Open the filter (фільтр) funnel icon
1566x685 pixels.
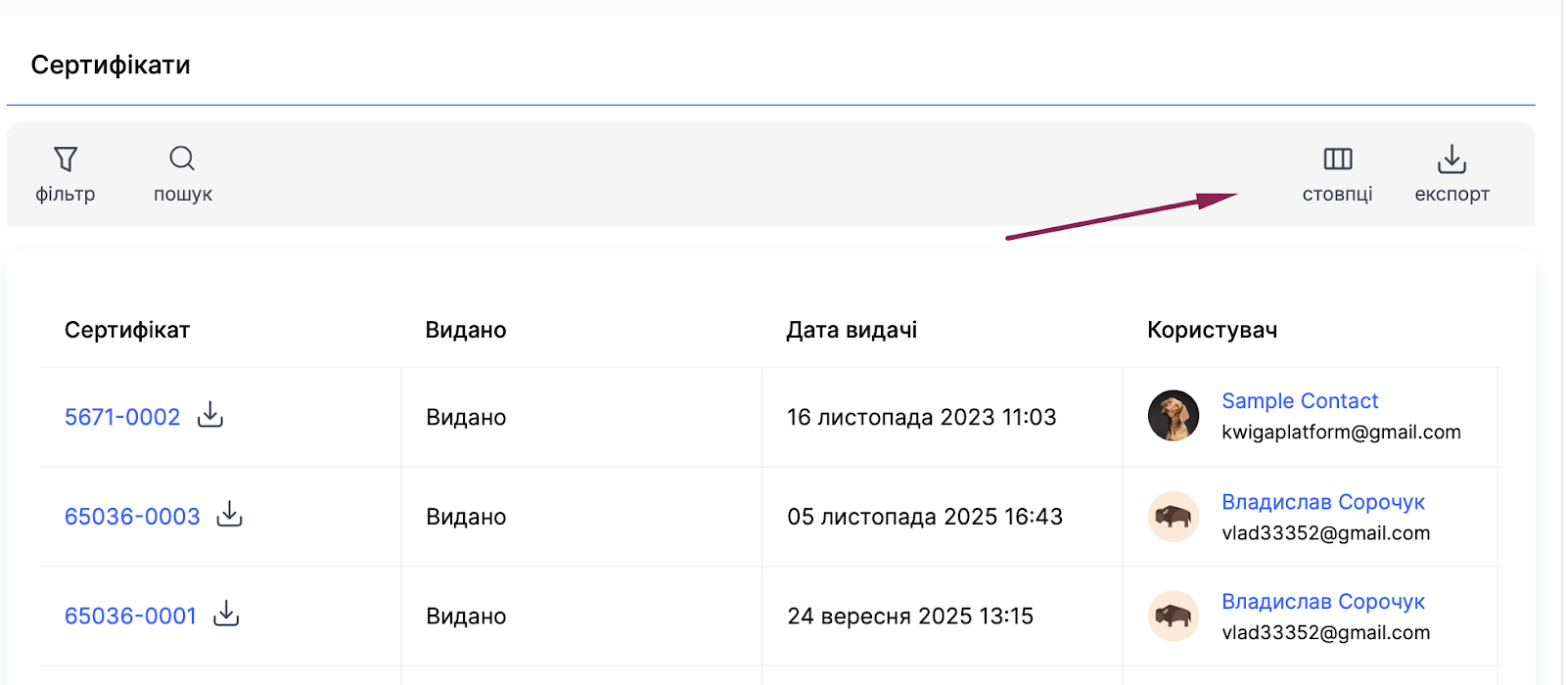pyautogui.click(x=66, y=160)
